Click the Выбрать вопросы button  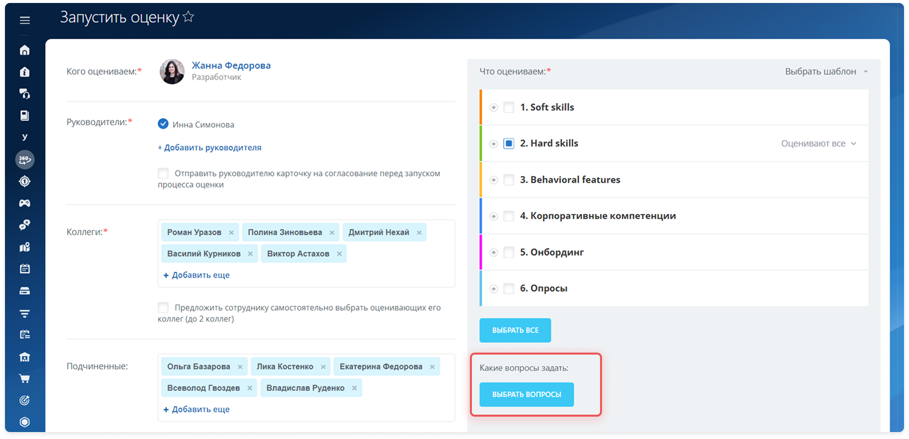527,394
